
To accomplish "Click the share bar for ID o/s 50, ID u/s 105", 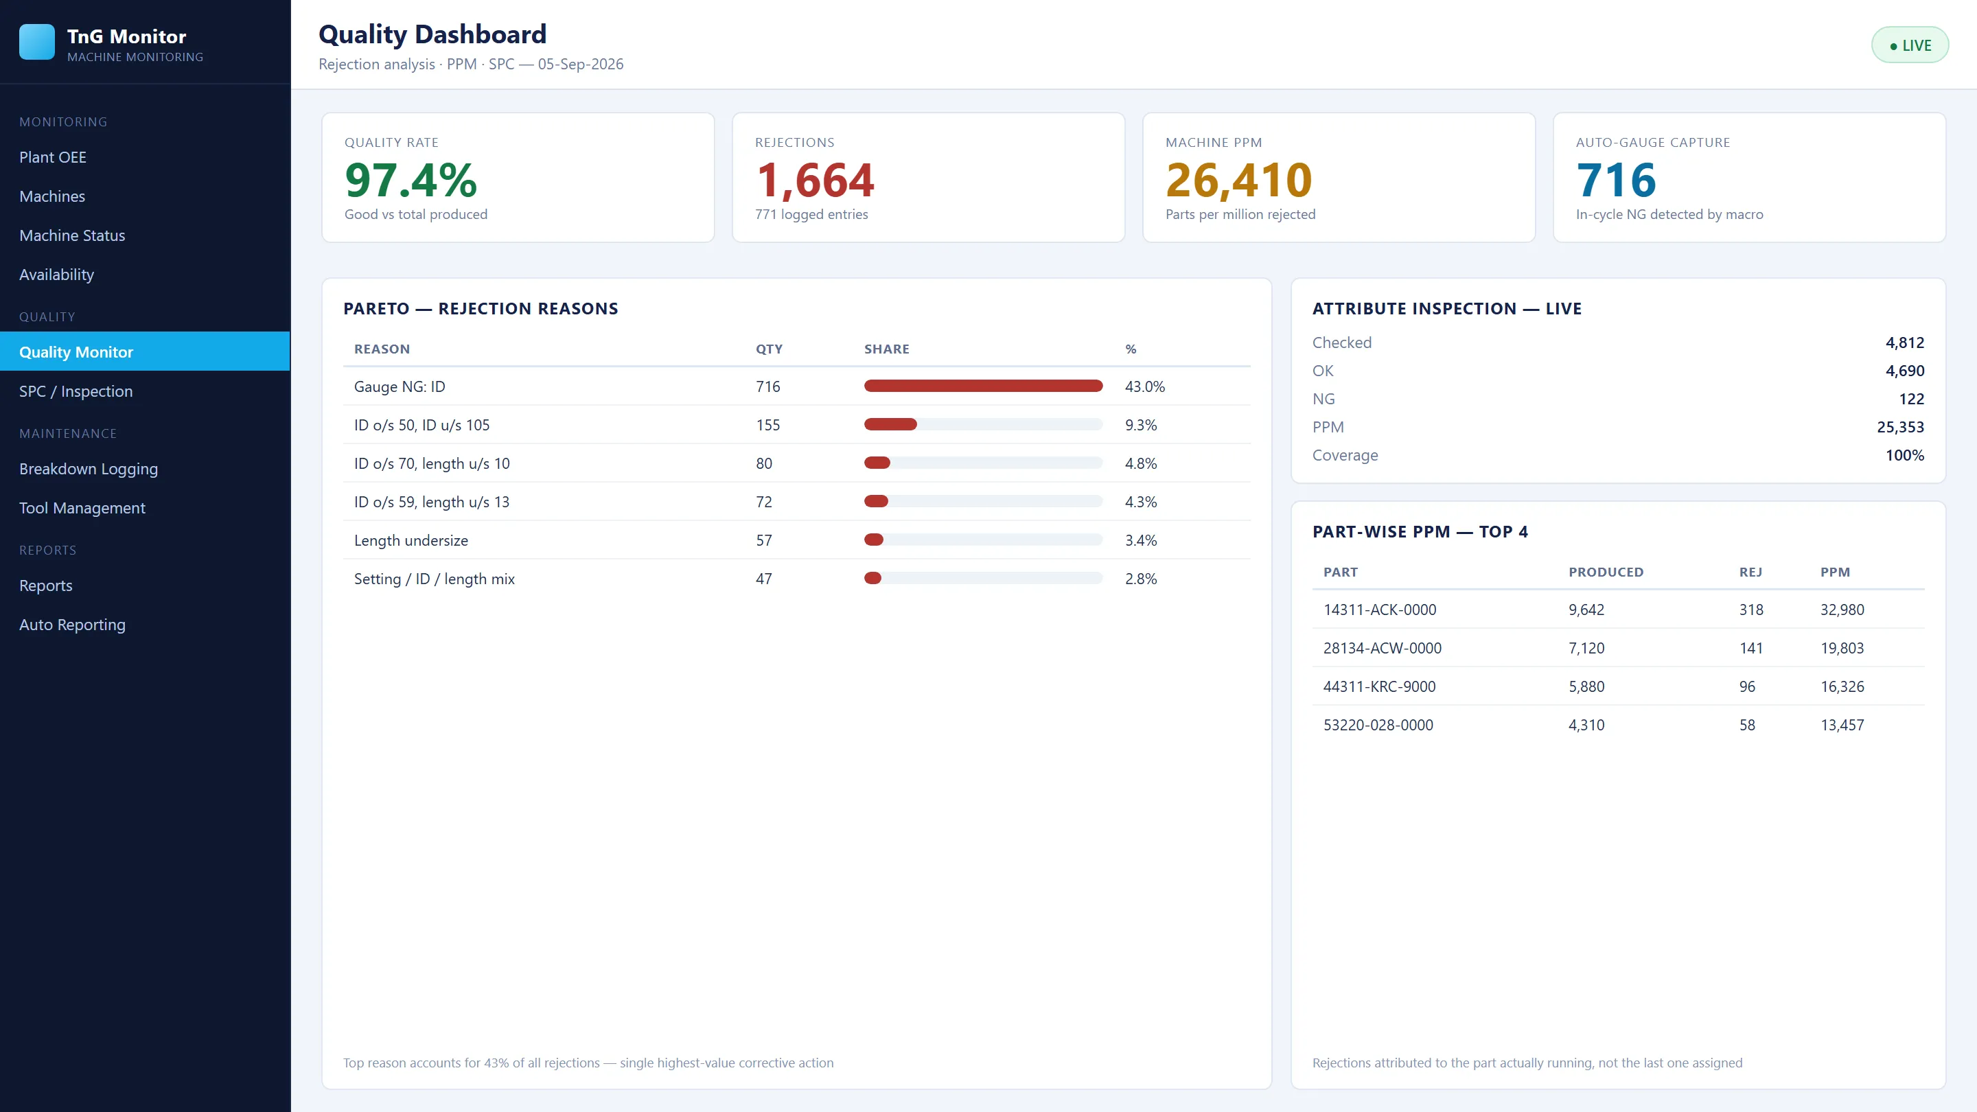I will tap(983, 424).
